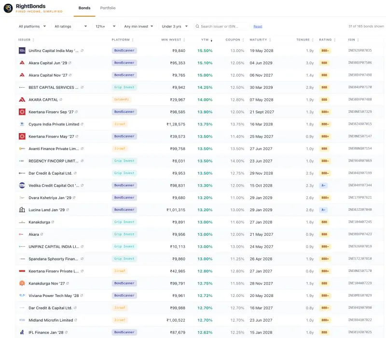
Task: Open external link icon for Midland Microfin Limited
Action: [x=76, y=320]
